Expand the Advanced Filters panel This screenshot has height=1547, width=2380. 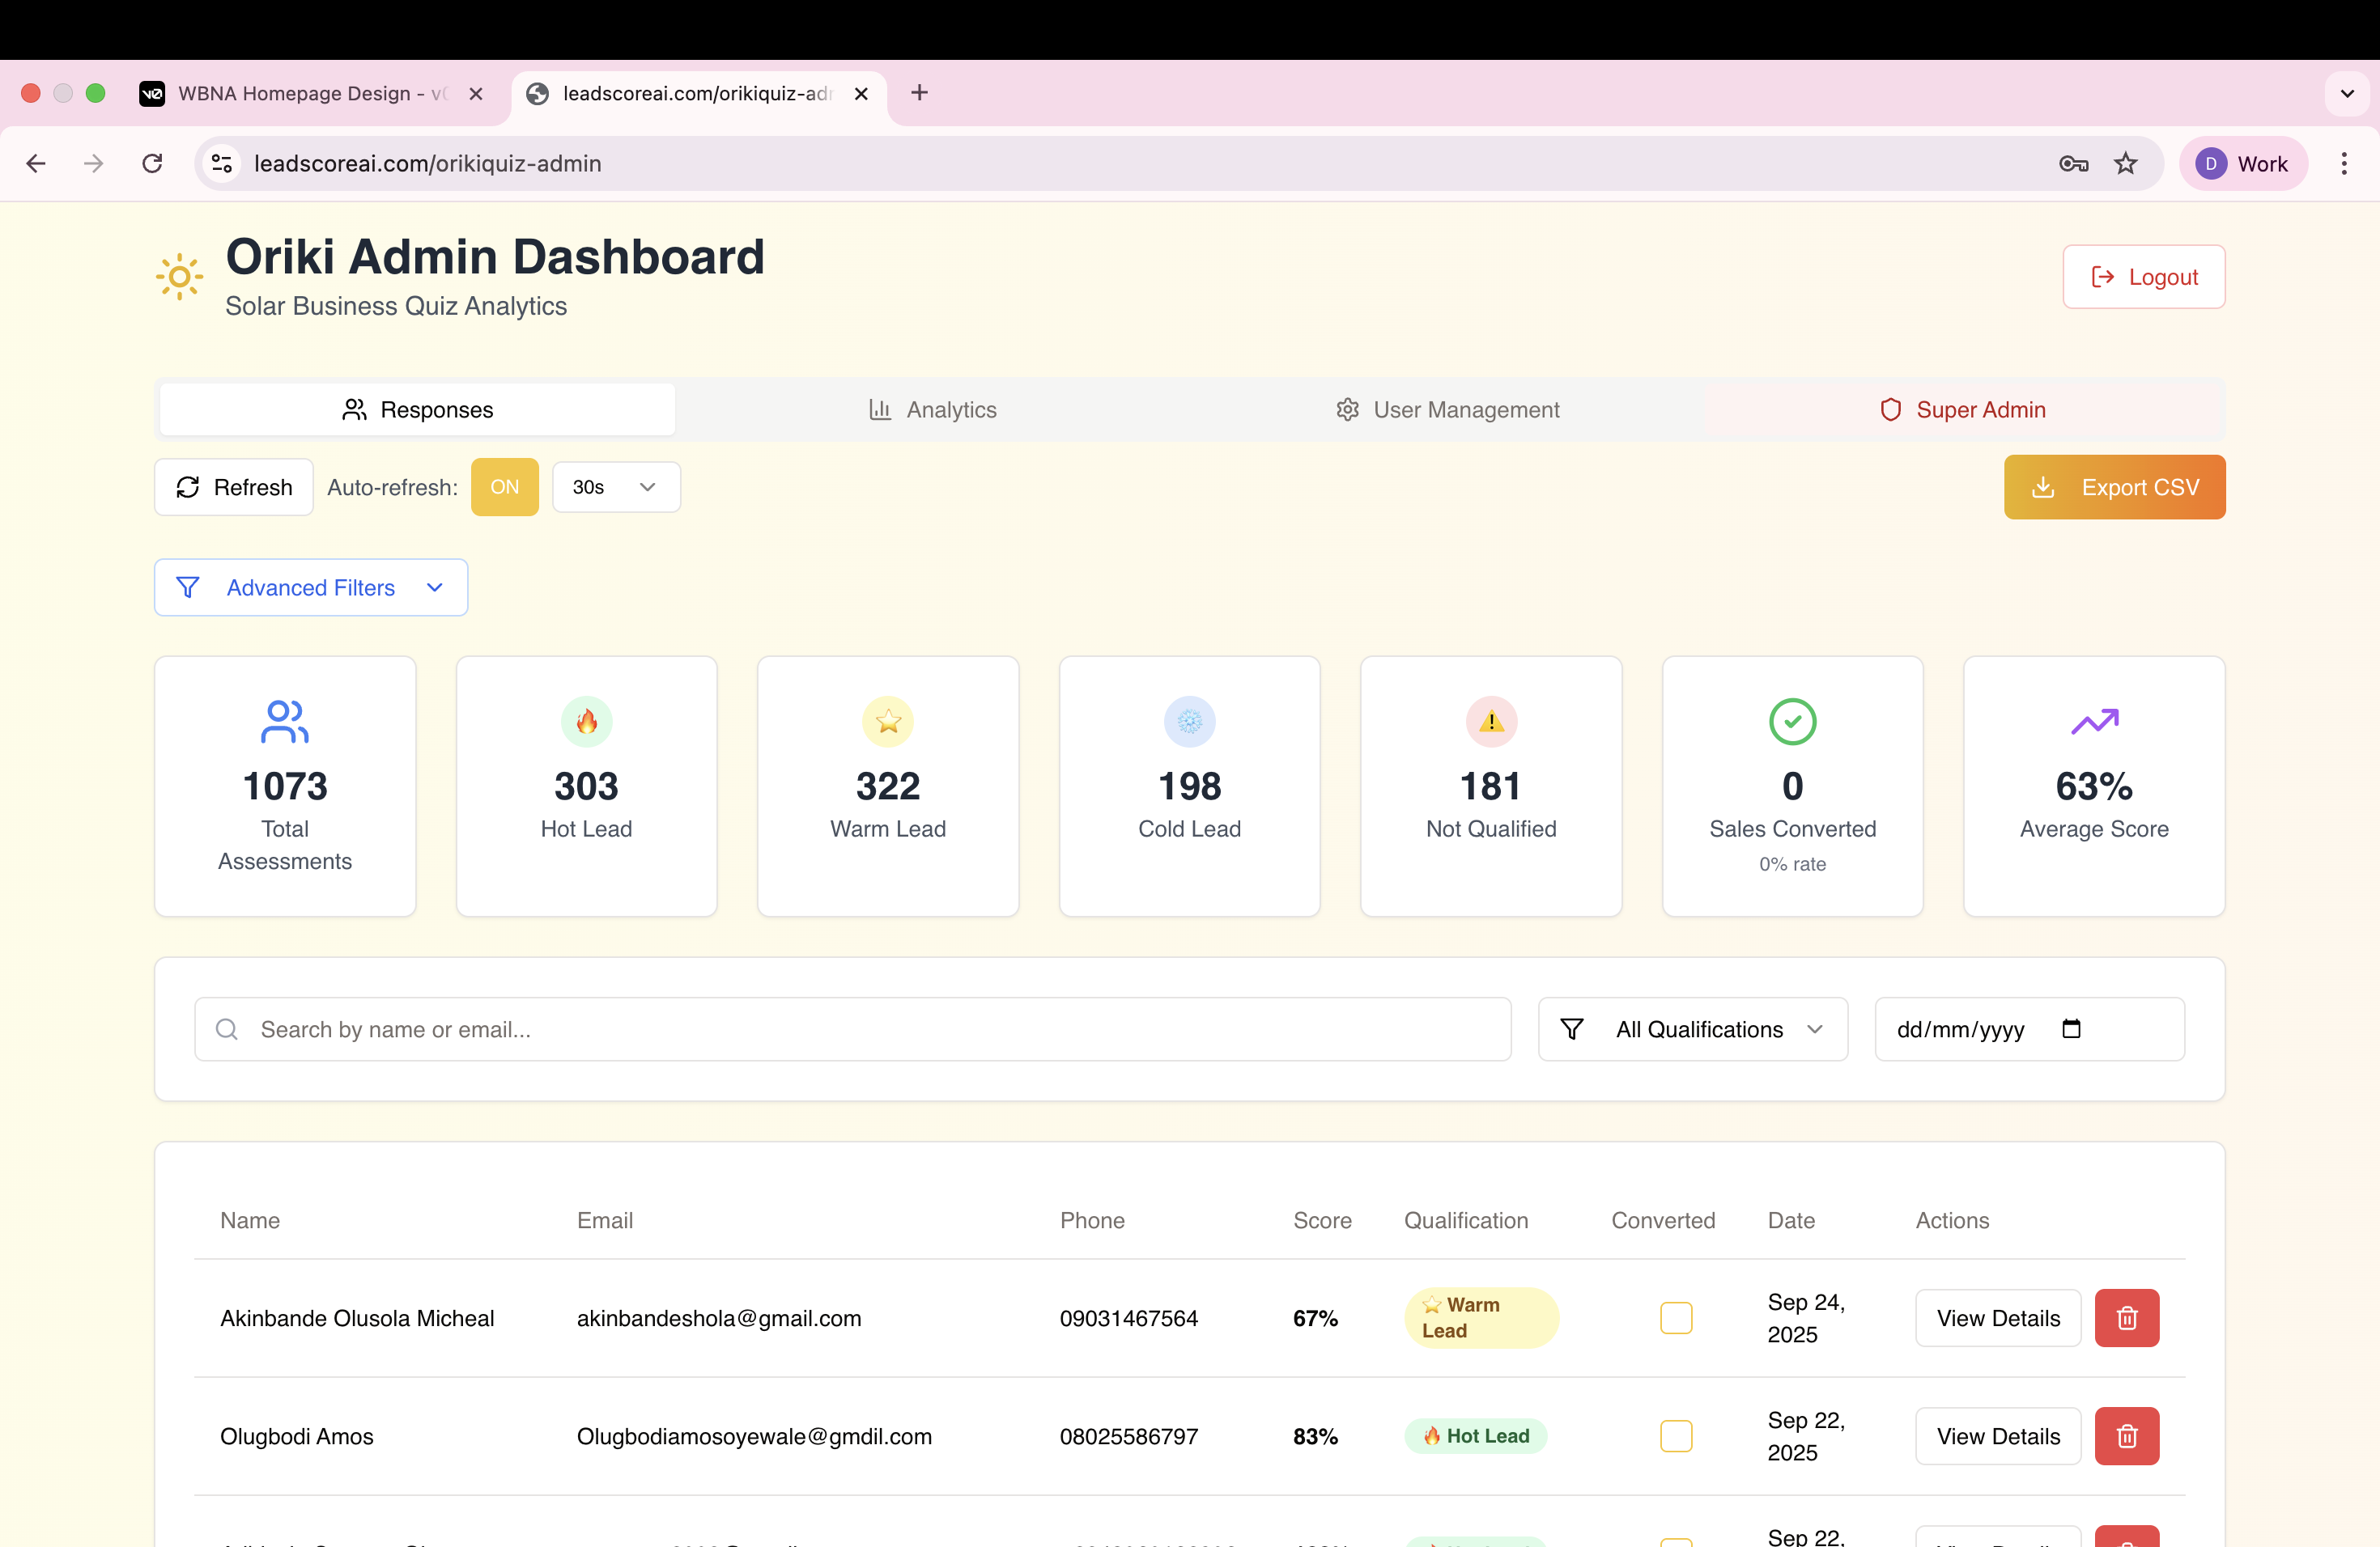(x=310, y=587)
